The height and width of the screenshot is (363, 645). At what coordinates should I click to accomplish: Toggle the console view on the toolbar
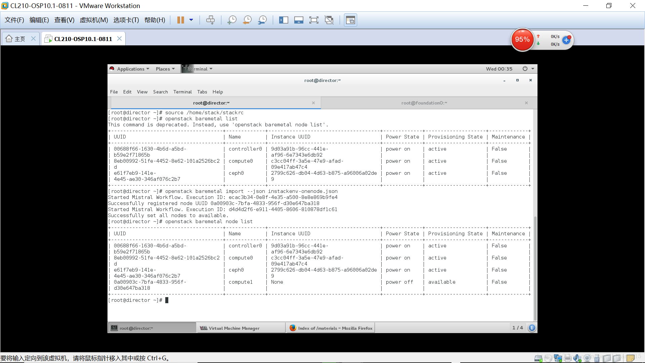pyautogui.click(x=350, y=20)
